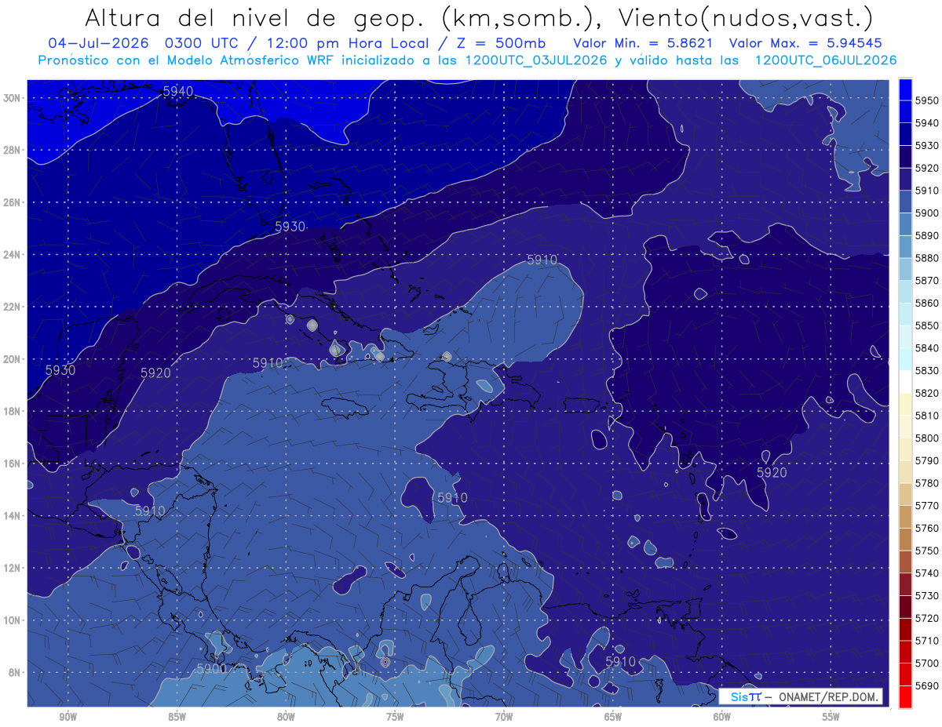
Task: Click the "18N" latitude axis label
Action: [11, 412]
